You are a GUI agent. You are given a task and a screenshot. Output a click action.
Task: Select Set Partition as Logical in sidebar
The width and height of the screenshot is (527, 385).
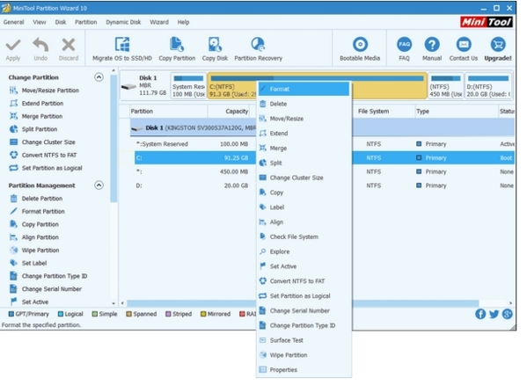point(46,168)
